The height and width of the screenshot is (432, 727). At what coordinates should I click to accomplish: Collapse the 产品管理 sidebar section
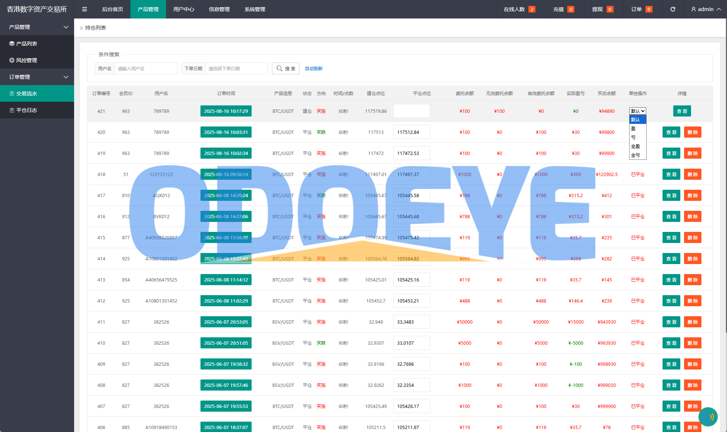click(66, 27)
